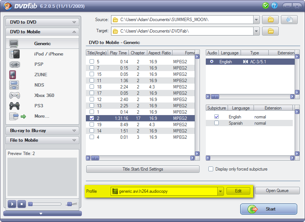Pick the Xbox 360 controller icon
The image size is (305, 222).
click(15, 95)
